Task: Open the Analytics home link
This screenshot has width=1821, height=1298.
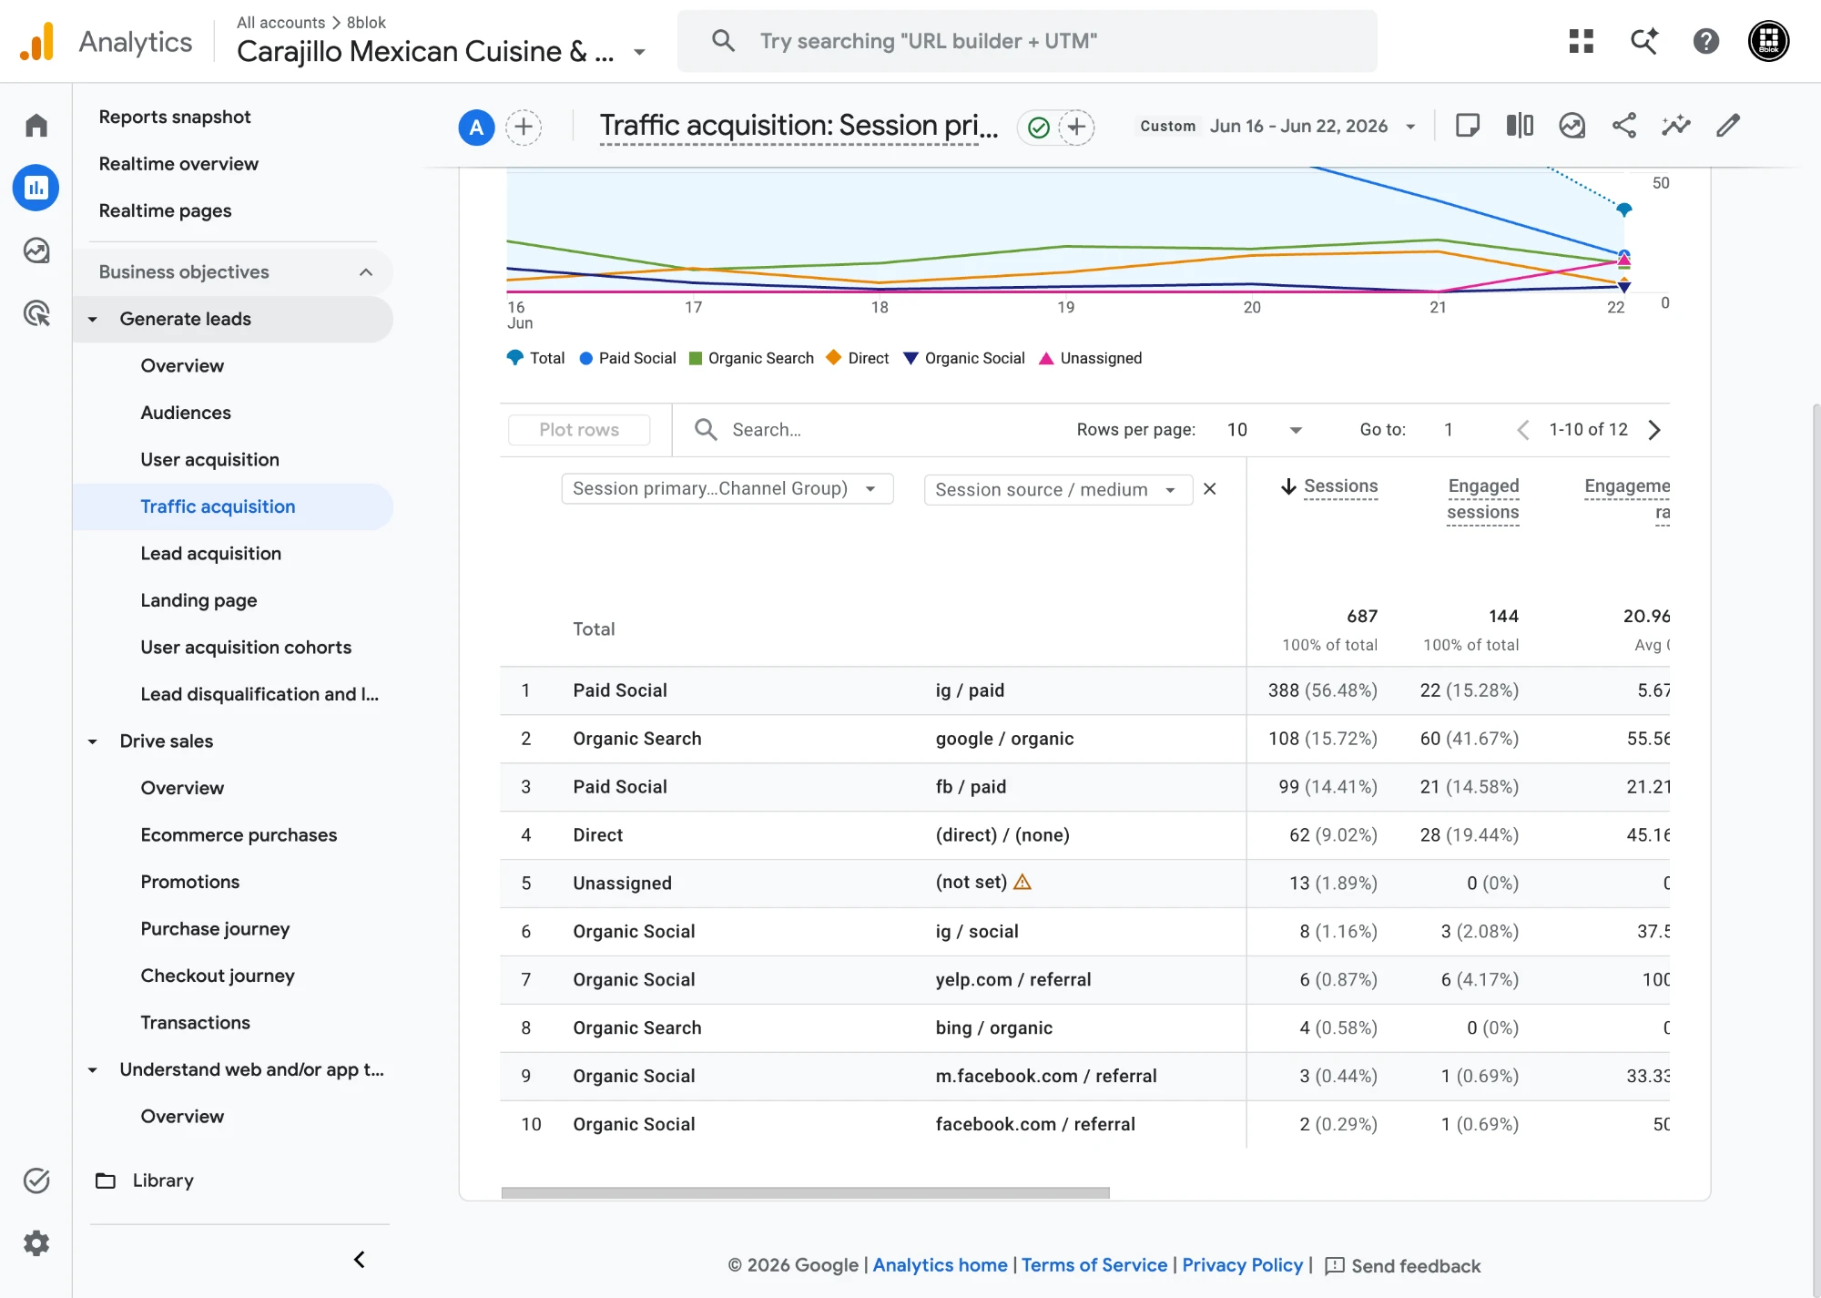Action: (940, 1265)
